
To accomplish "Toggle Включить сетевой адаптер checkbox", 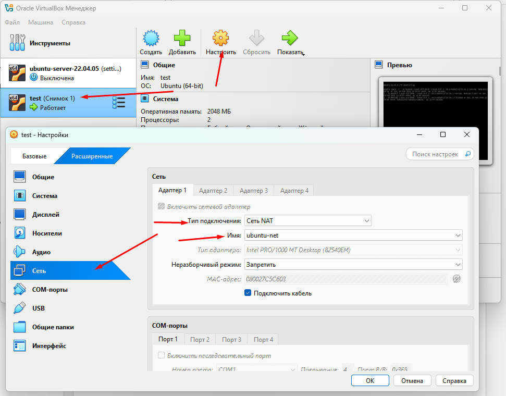I will [x=161, y=206].
